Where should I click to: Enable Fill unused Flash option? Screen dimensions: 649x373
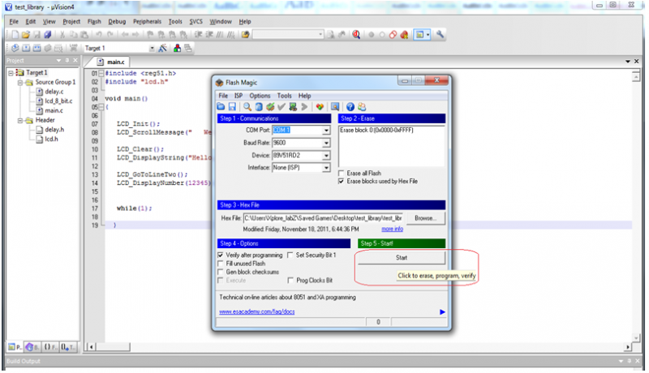(221, 264)
